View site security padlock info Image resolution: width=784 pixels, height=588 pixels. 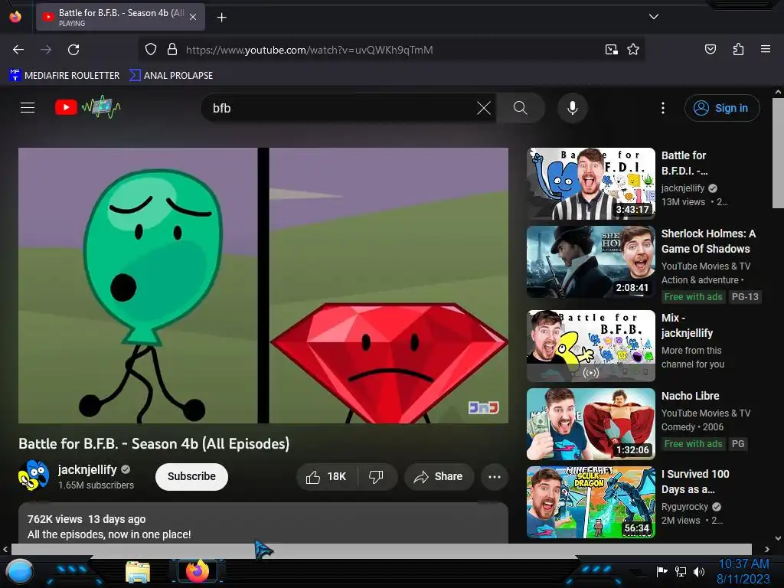click(172, 50)
